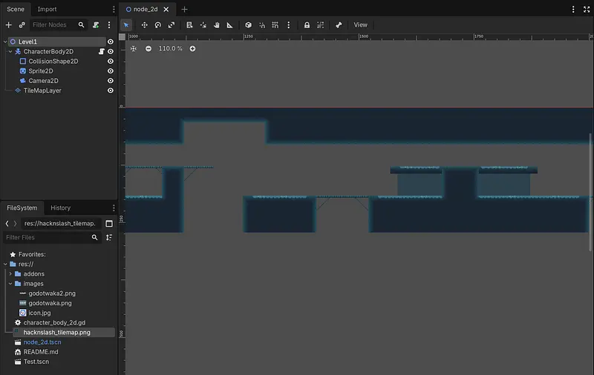Screen dimensions: 594x375
Task: Select the Ruler measuring tool
Action: [x=230, y=24]
